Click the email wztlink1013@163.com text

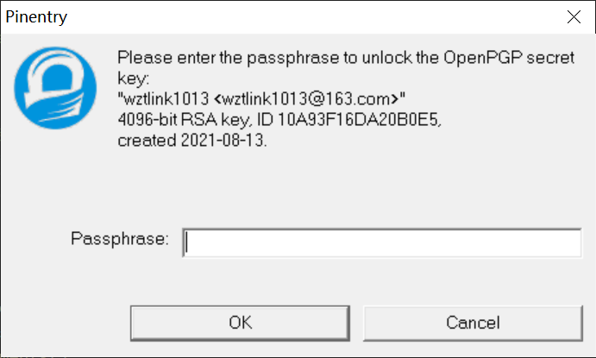pyautogui.click(x=306, y=99)
